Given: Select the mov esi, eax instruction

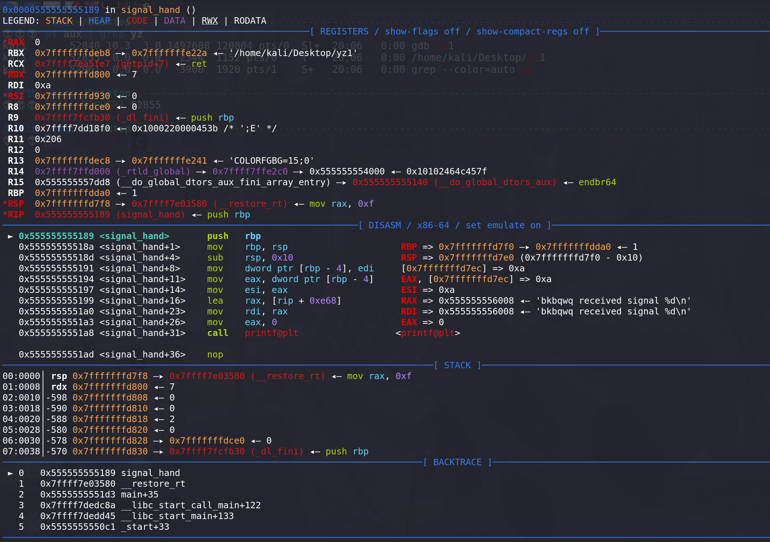Looking at the screenshot, I should click(247, 290).
